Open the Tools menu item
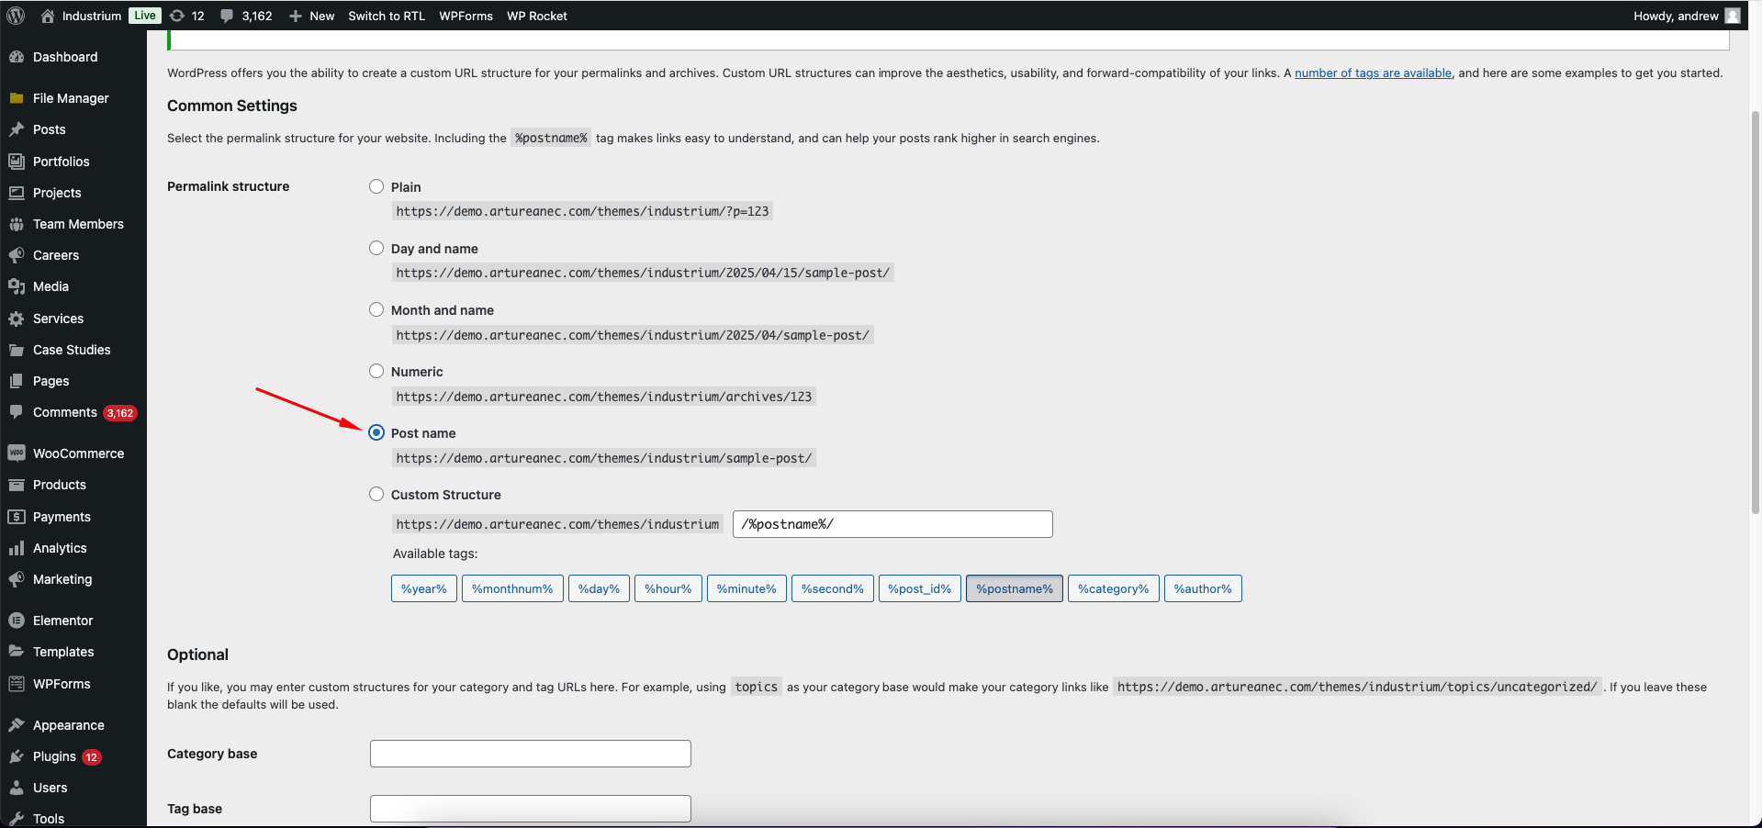This screenshot has width=1762, height=828. 73,819
